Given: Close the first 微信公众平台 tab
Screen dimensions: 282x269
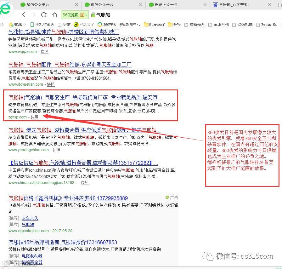Looking at the screenshot, I should 76,5.
